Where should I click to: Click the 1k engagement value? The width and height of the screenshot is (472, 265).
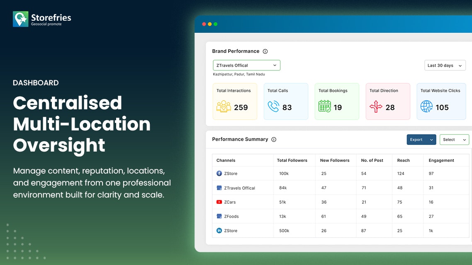[431, 231]
